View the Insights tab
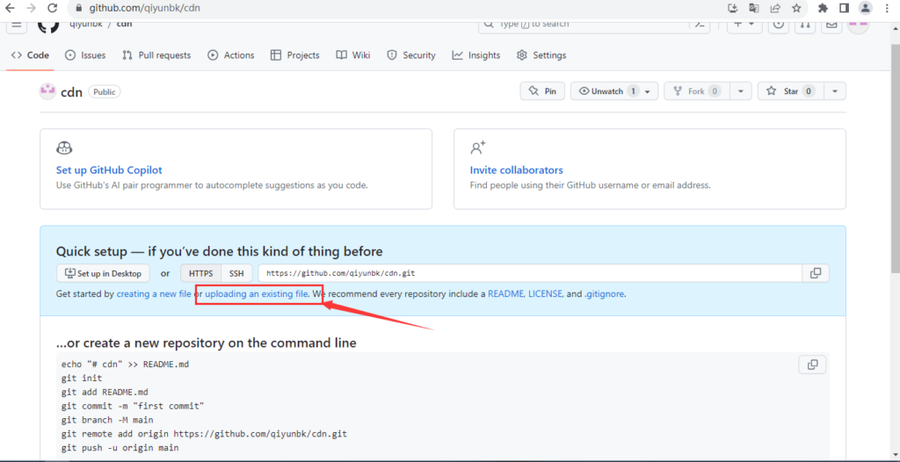The width and height of the screenshot is (900, 462). 476,55
